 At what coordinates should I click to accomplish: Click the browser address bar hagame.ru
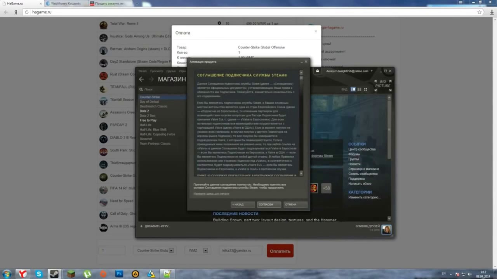248,12
